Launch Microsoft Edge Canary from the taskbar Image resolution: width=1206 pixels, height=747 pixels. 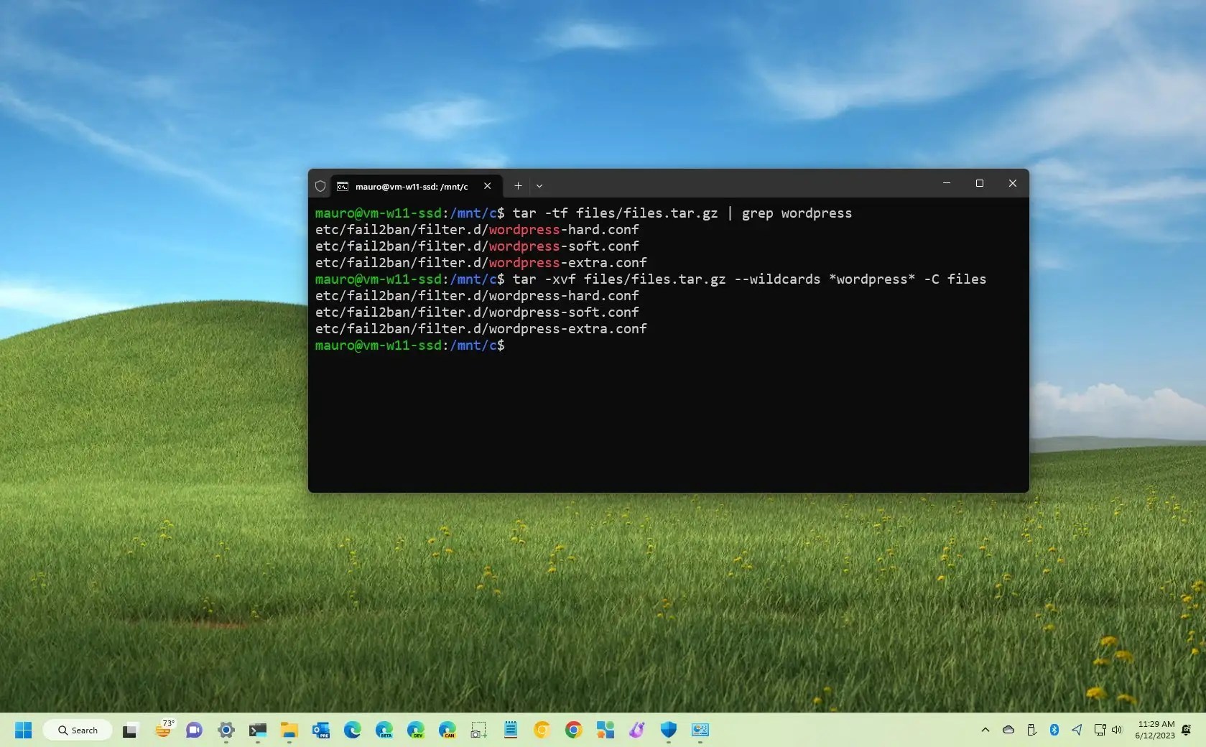click(447, 730)
